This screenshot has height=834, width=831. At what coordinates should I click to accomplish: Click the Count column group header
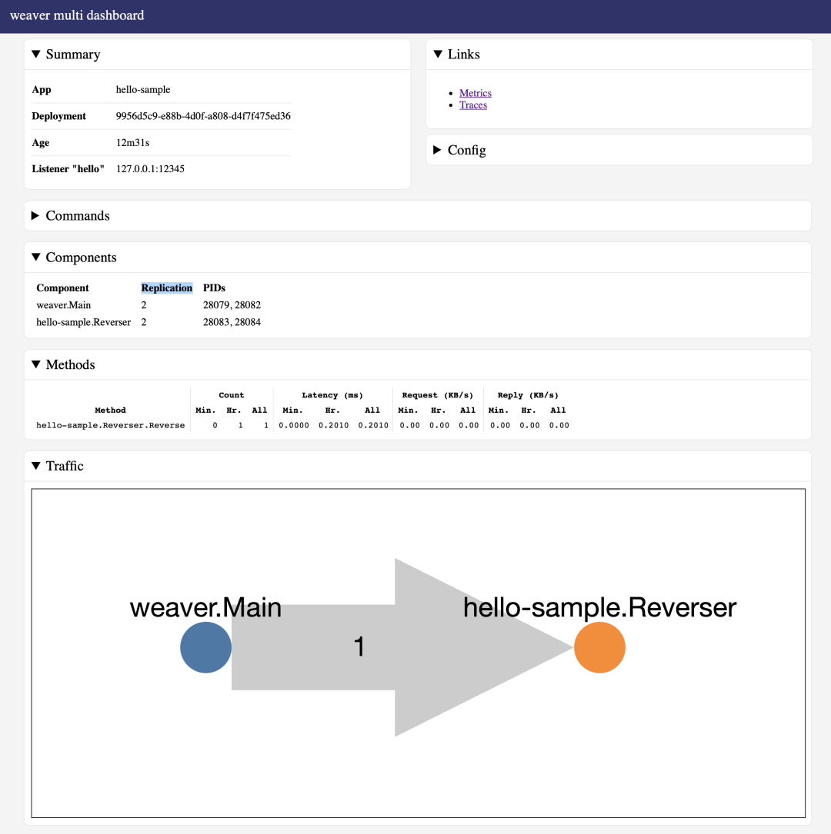pos(232,395)
